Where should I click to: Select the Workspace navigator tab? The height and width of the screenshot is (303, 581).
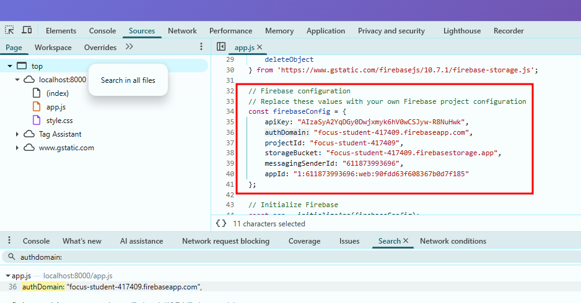click(53, 48)
